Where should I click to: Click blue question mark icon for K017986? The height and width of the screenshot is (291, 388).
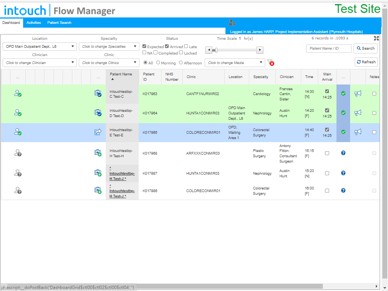[x=343, y=190]
